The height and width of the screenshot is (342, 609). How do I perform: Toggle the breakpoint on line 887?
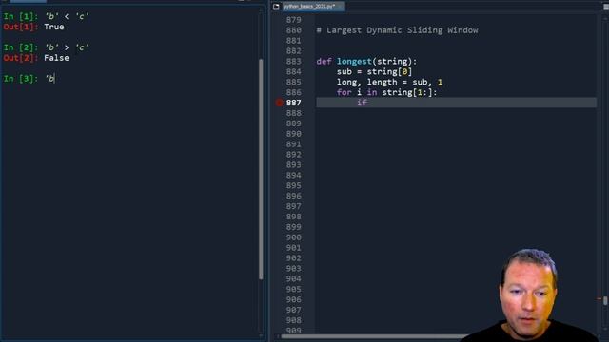tap(279, 103)
